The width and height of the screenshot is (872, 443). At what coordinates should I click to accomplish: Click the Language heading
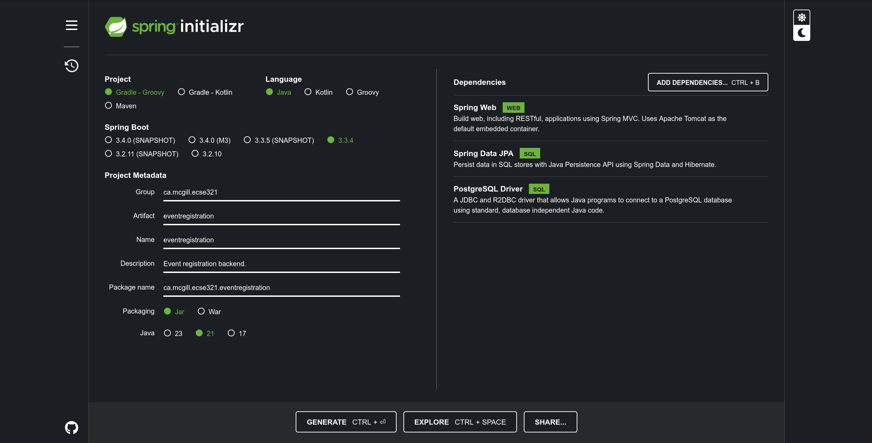tap(283, 79)
